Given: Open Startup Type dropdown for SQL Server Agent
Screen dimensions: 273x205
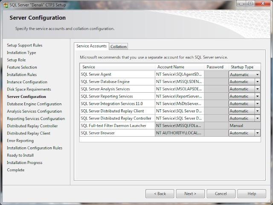Looking at the screenshot, I should point(257,75).
